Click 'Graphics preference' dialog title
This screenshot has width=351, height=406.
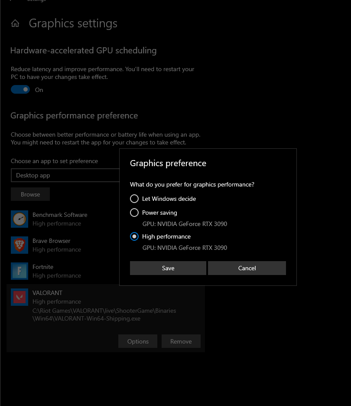[x=168, y=164]
